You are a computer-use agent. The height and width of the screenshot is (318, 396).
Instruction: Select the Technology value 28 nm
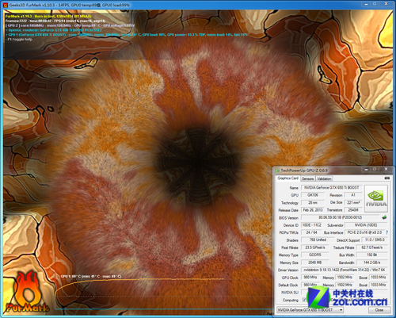[x=313, y=202]
